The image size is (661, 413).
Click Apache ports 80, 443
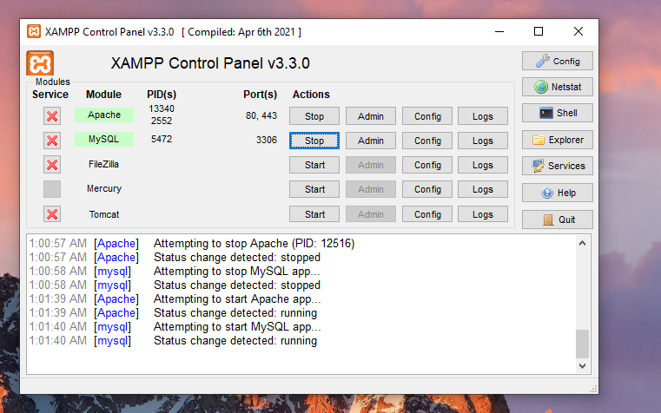pyautogui.click(x=261, y=115)
